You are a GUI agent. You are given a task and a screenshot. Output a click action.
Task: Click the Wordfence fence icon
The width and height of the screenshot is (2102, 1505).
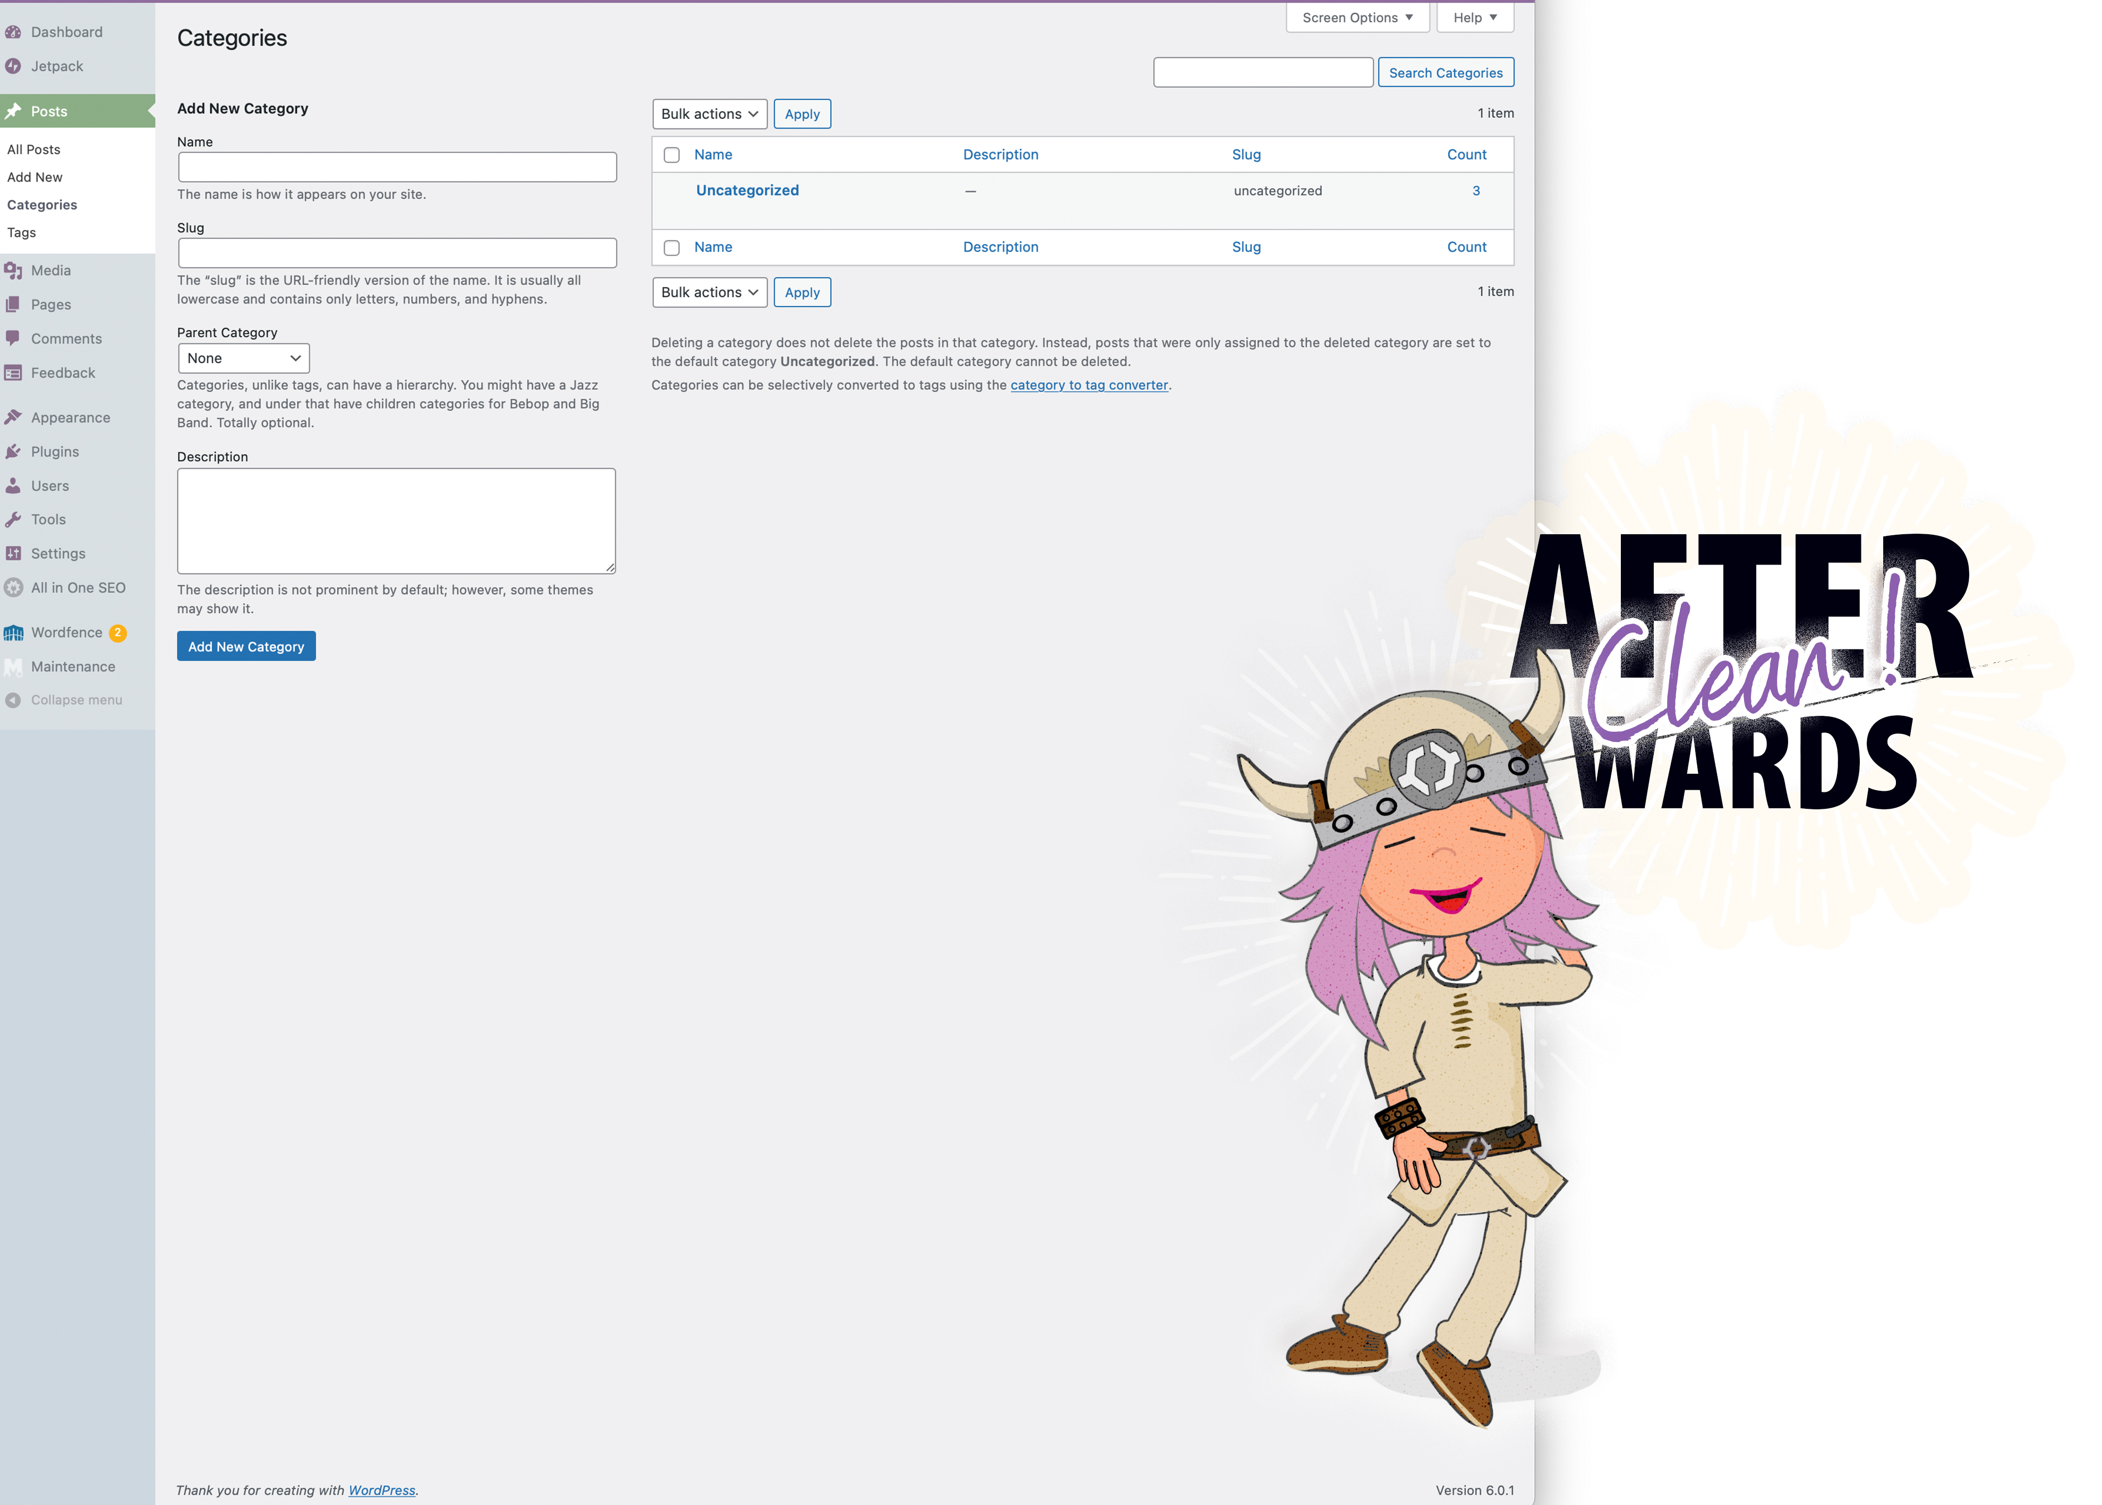tap(13, 632)
